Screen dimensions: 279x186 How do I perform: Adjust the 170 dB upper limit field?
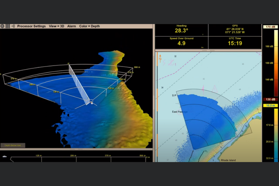pos(270,27)
